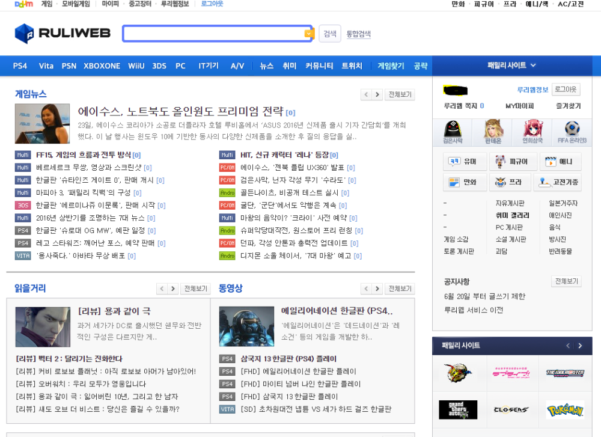Image resolution: width=601 pixels, height=437 pixels.
Task: Open the 고전기종 joystick button
Action: (557, 182)
